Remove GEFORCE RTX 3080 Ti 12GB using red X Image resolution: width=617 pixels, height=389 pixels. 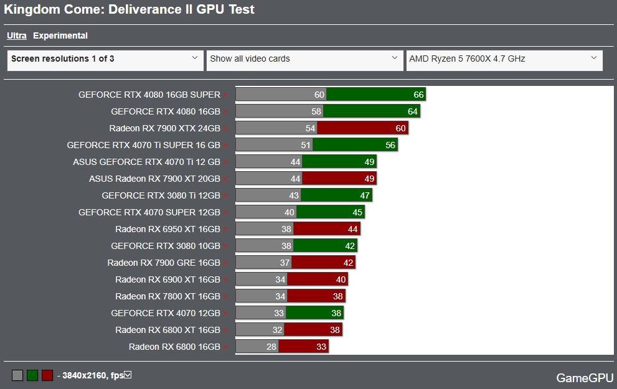click(x=226, y=196)
